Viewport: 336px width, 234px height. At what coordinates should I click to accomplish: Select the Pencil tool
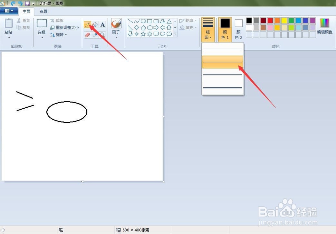[x=87, y=24]
